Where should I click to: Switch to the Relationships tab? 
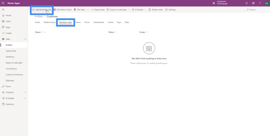[49, 22]
